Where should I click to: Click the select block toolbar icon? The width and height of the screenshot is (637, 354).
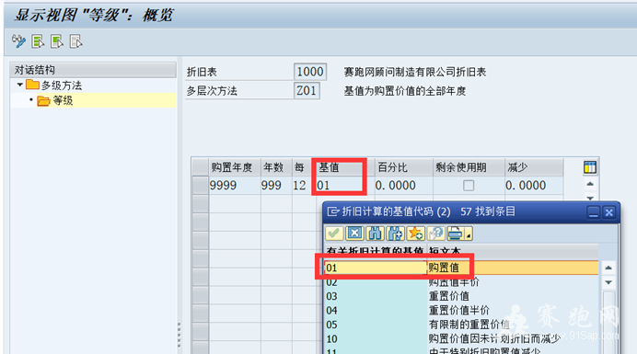[57, 41]
